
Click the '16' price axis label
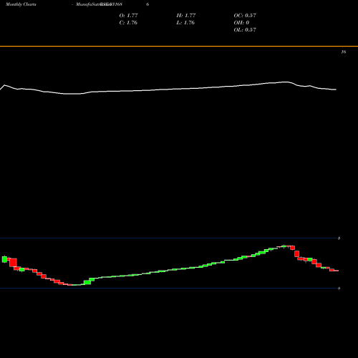point(344,52)
